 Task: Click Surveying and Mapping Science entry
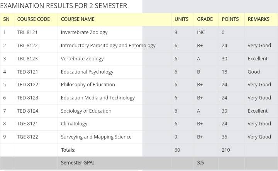click(x=96, y=137)
